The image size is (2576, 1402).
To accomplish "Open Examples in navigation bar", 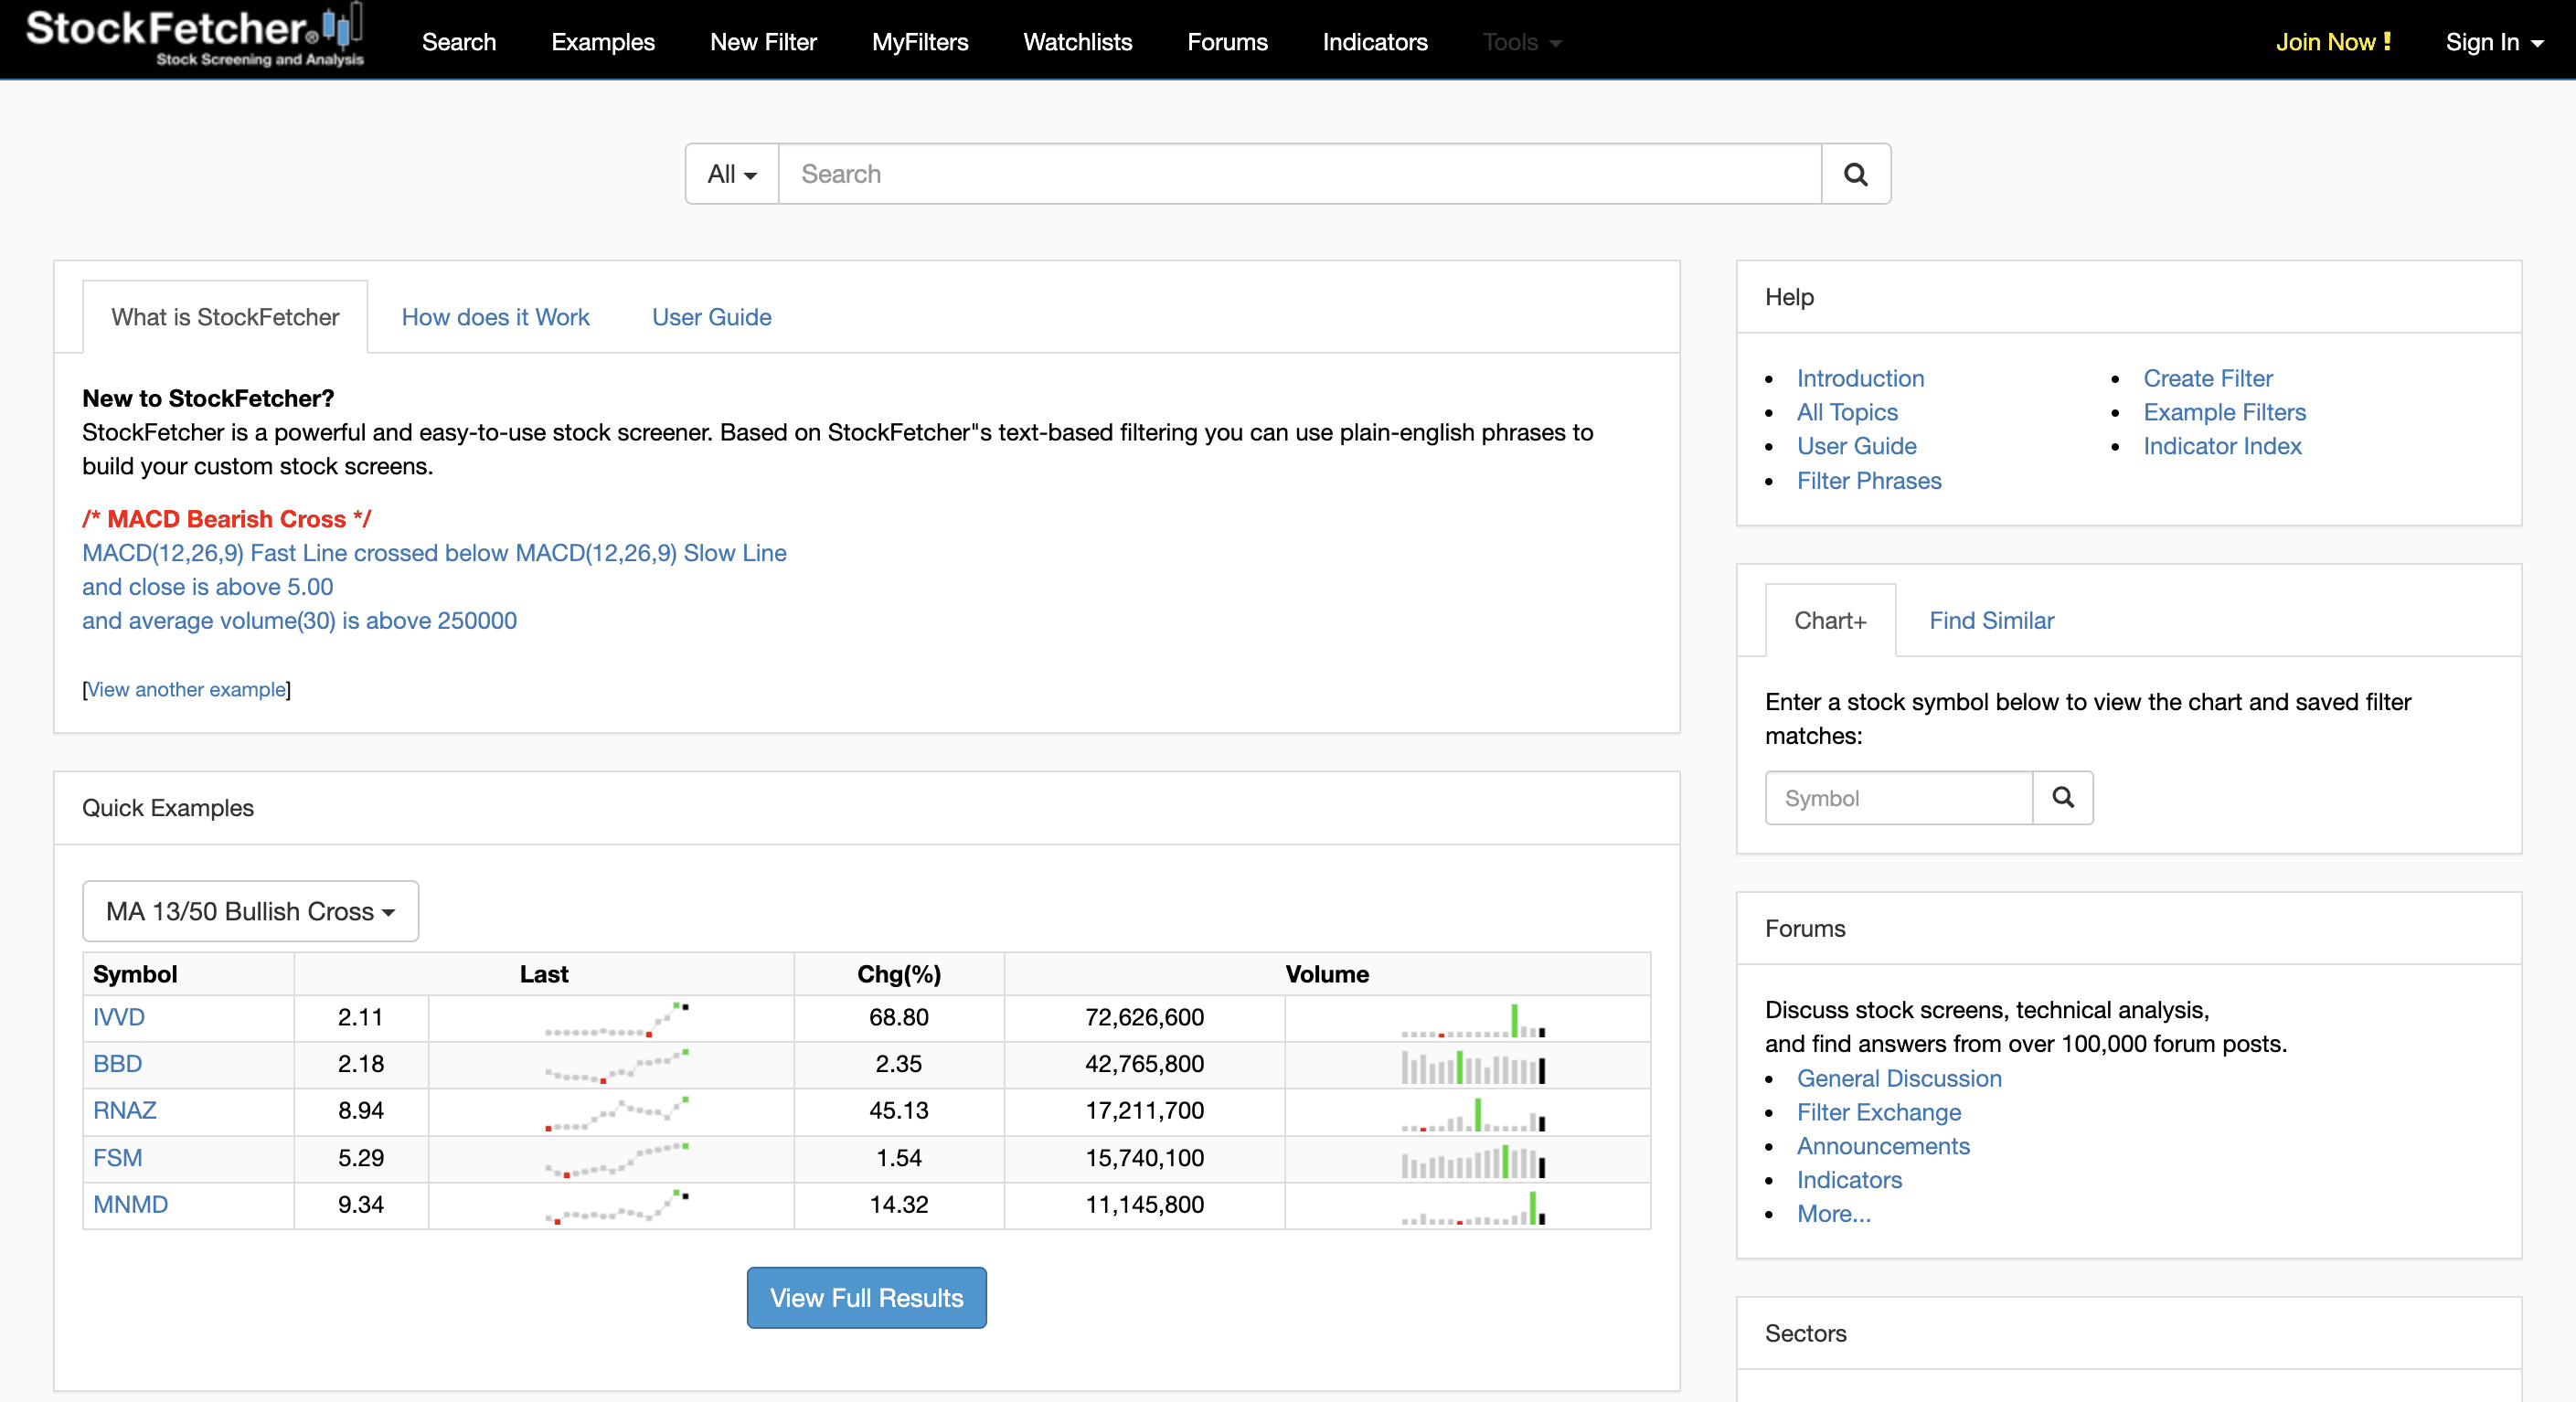I will [x=603, y=42].
